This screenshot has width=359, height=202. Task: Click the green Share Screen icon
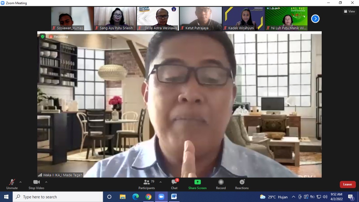click(197, 182)
